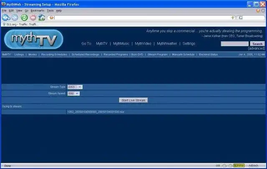Open the Bookmarks menu
Image resolution: width=267 pixels, height=169 pixels.
point(37,10)
